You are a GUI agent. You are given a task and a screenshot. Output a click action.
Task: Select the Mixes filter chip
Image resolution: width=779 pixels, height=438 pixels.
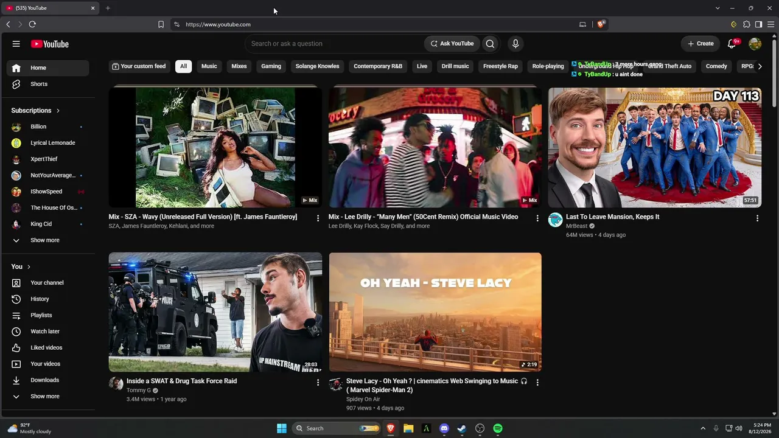239,66
